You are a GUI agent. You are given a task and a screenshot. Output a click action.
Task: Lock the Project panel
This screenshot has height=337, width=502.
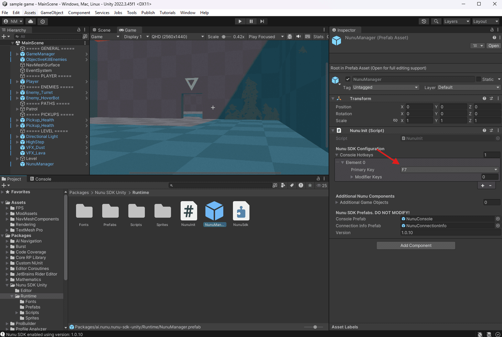[x=318, y=179]
